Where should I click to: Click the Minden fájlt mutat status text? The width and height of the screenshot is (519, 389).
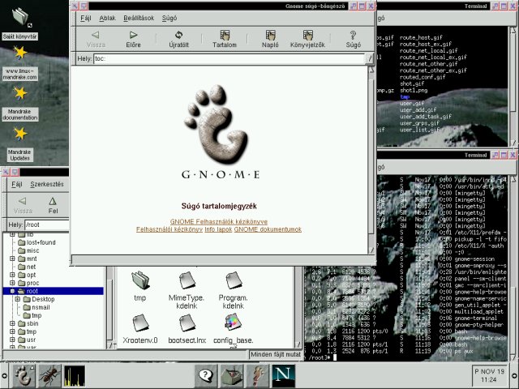tap(276, 355)
